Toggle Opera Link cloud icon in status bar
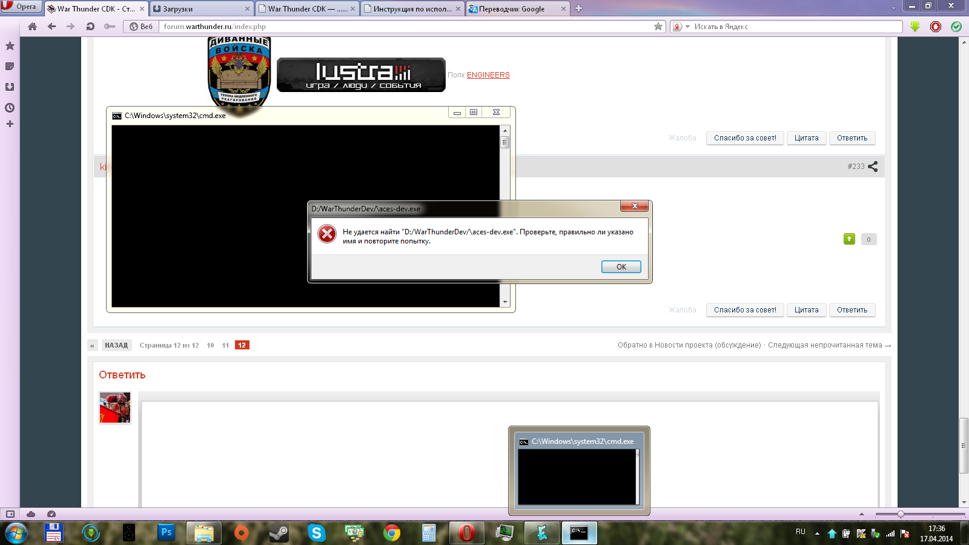 point(31,514)
